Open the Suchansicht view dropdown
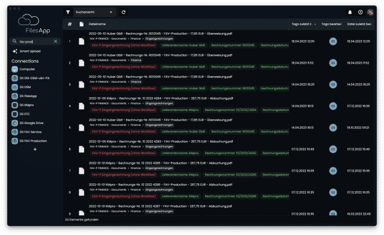Screen dimensions: 384x235 click(x=94, y=12)
